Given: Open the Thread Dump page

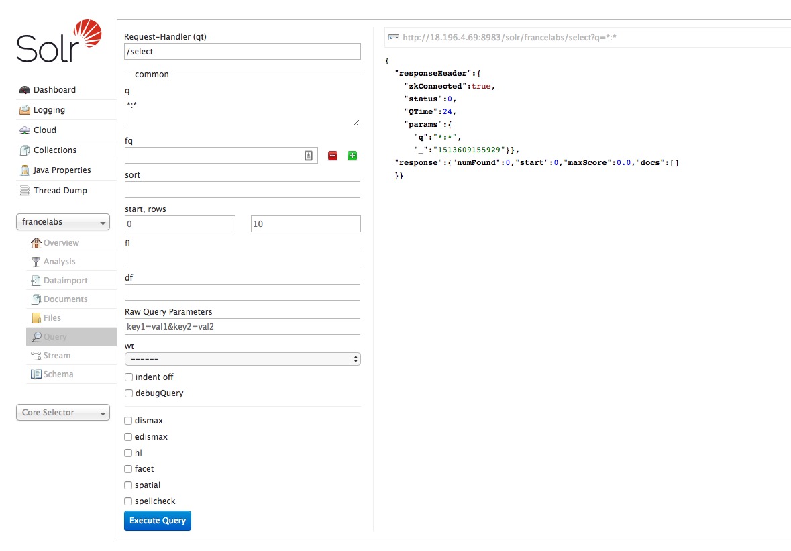Looking at the screenshot, I should tap(60, 191).
